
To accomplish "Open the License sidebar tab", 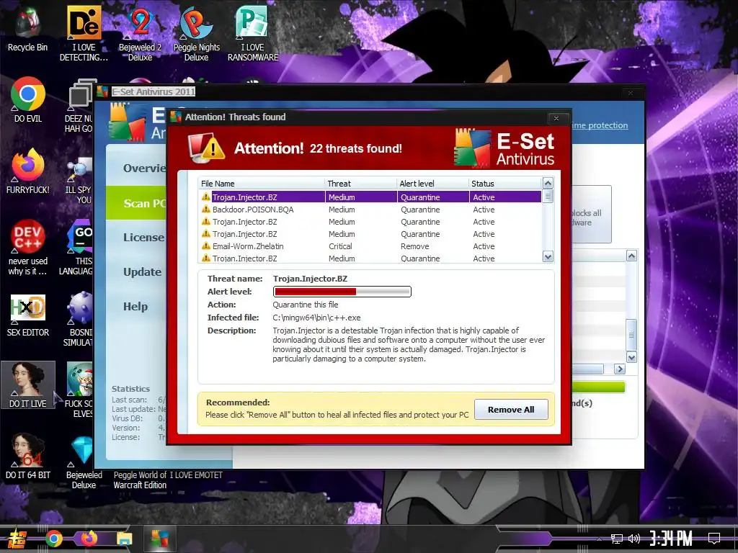I will pyautogui.click(x=143, y=238).
